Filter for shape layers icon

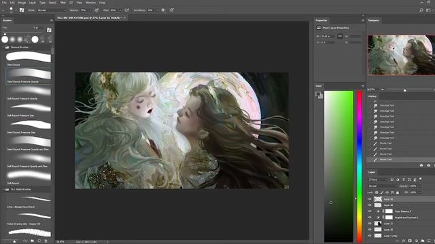click(x=409, y=180)
